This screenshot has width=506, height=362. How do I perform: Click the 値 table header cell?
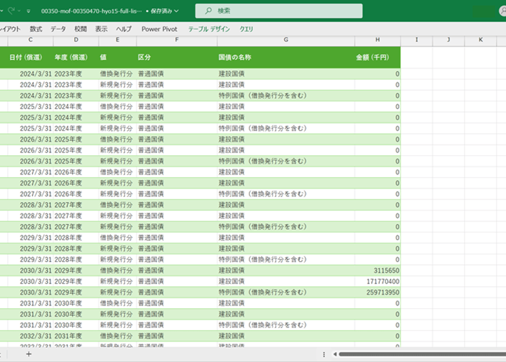tap(117, 57)
